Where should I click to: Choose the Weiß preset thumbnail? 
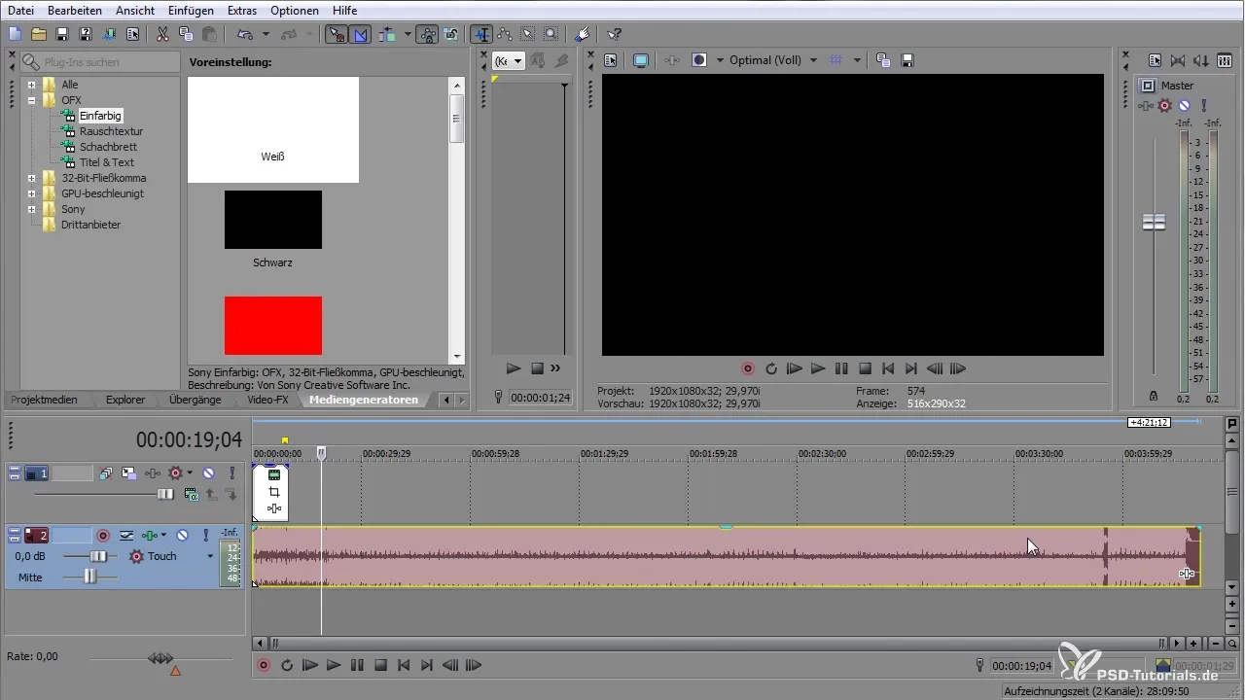click(273, 130)
